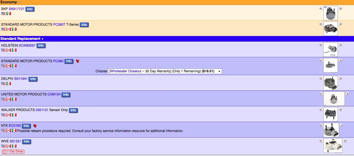
Task: Enlarge HOLSTEIN 2CAM0097 sensor thumbnail
Action: click(331, 49)
